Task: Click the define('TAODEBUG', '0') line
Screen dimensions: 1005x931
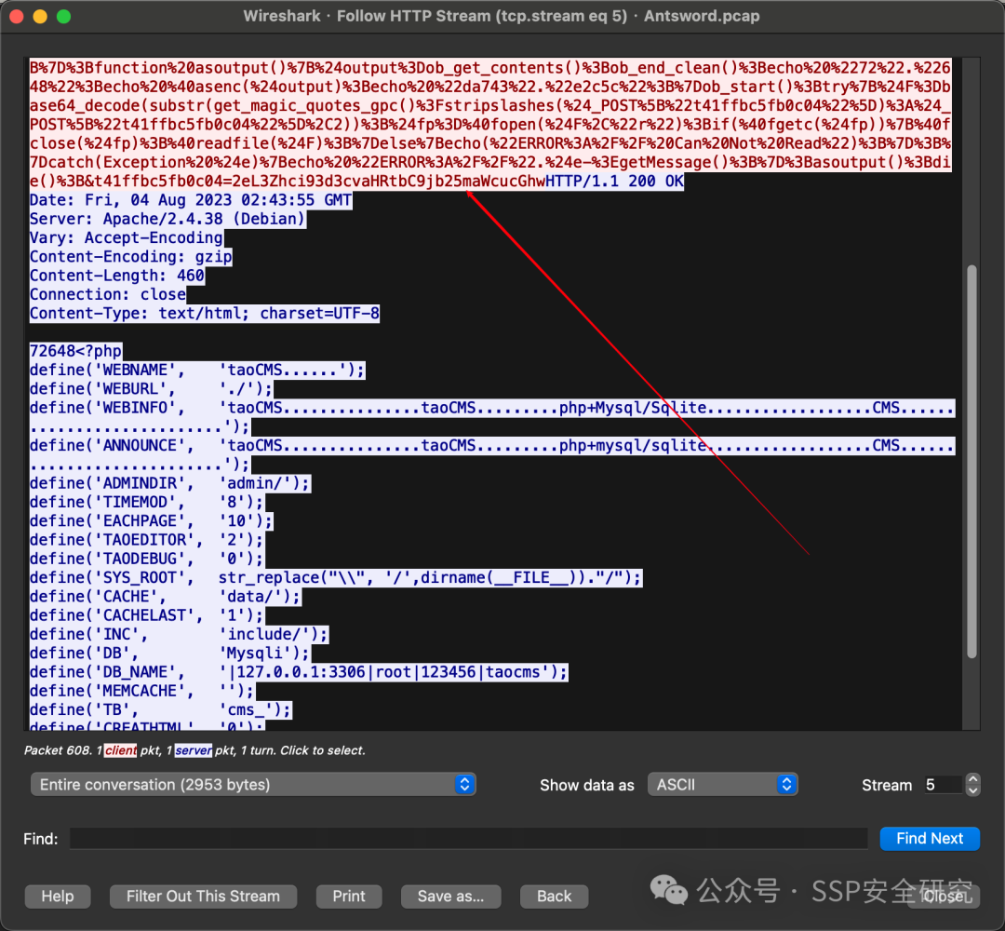Action: [147, 559]
